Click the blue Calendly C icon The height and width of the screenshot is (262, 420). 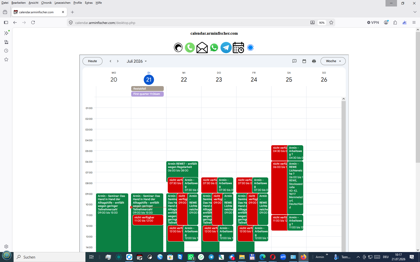coord(250,47)
